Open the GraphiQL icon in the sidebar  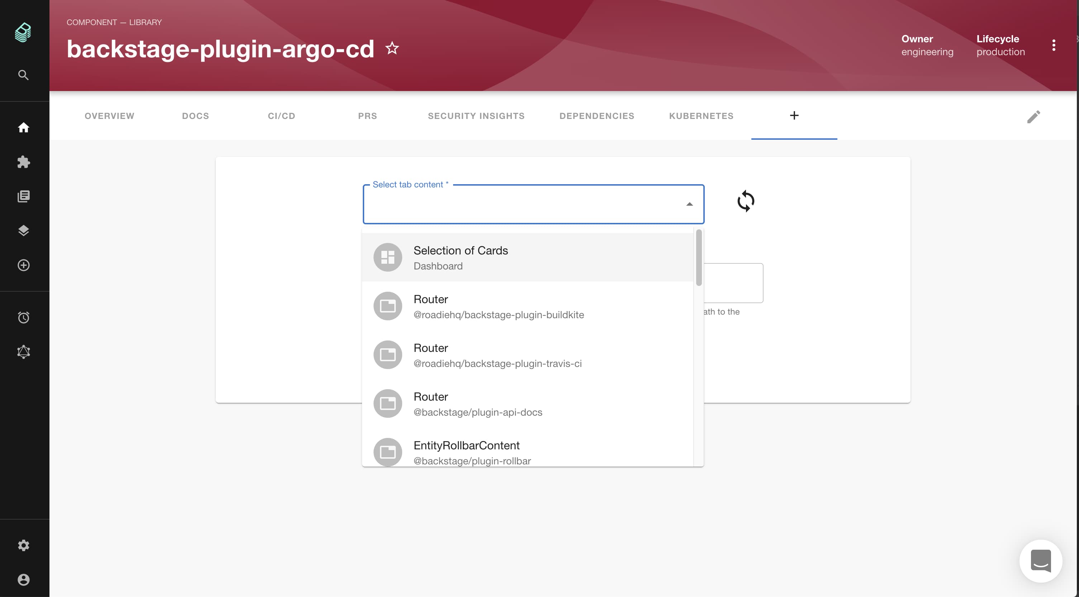coord(23,352)
